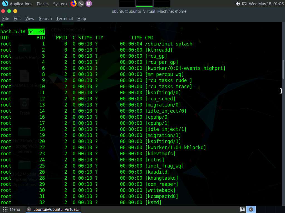Open the File menu
The image size is (285, 213).
(6, 19)
